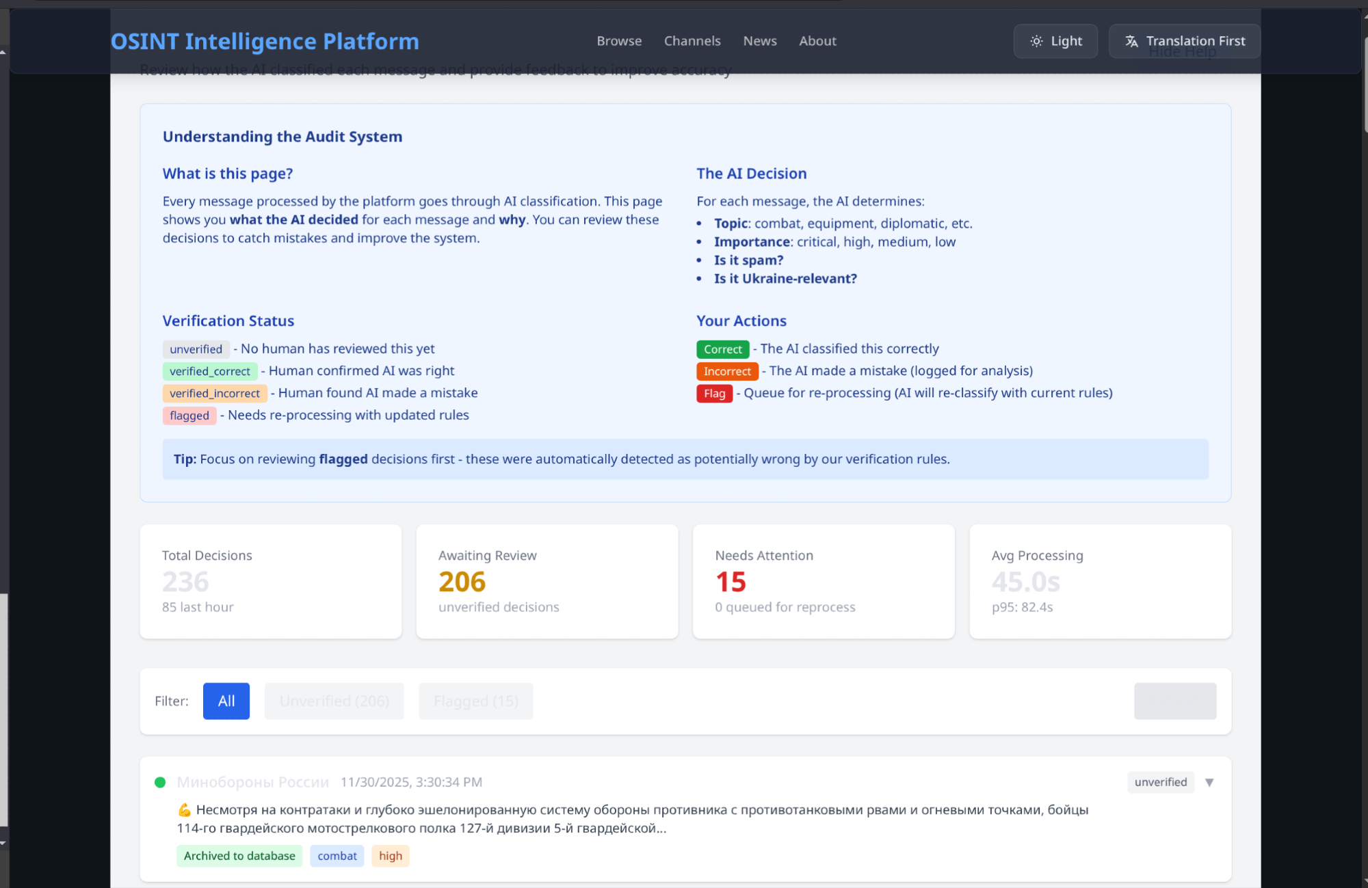Click the orange high importance tag

tap(390, 856)
